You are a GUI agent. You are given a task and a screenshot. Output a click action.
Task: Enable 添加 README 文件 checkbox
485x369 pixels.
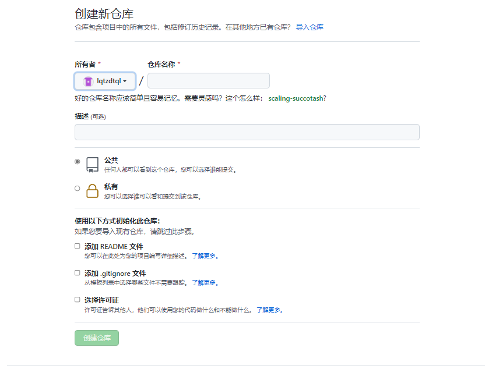click(x=78, y=246)
